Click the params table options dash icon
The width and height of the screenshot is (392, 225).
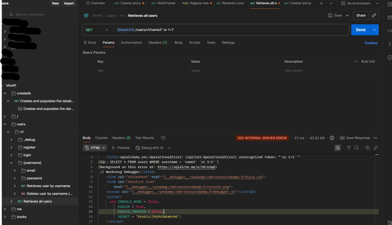coord(356,62)
